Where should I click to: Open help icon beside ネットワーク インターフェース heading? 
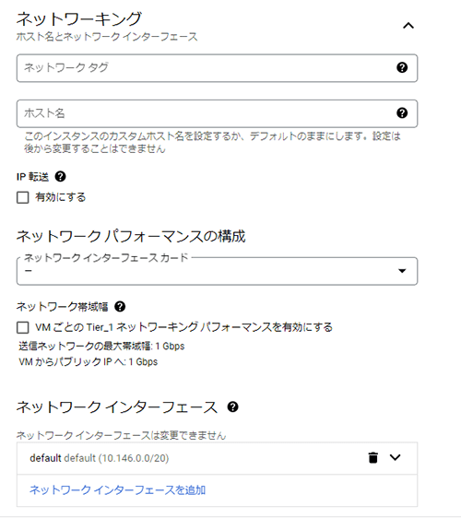pyautogui.click(x=232, y=406)
